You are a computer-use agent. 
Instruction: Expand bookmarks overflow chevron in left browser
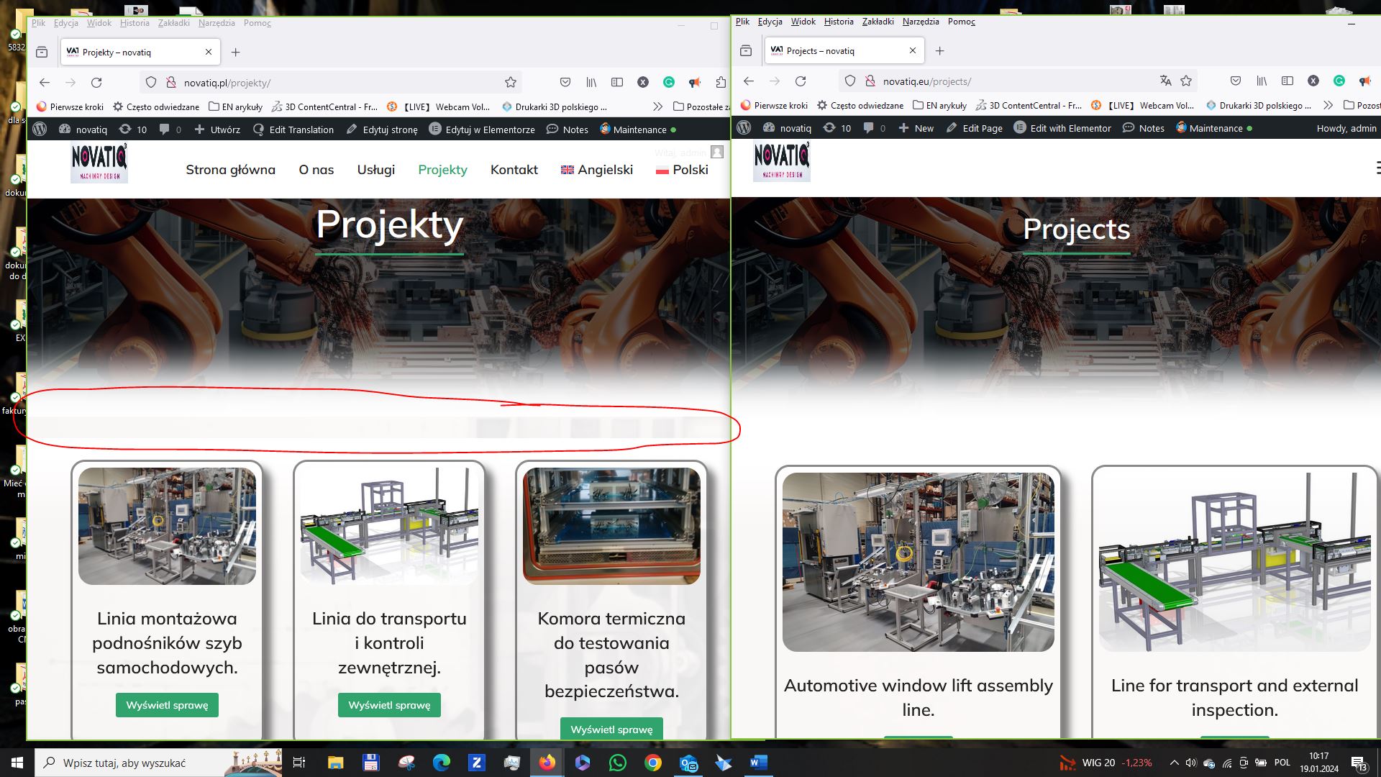[x=657, y=106]
